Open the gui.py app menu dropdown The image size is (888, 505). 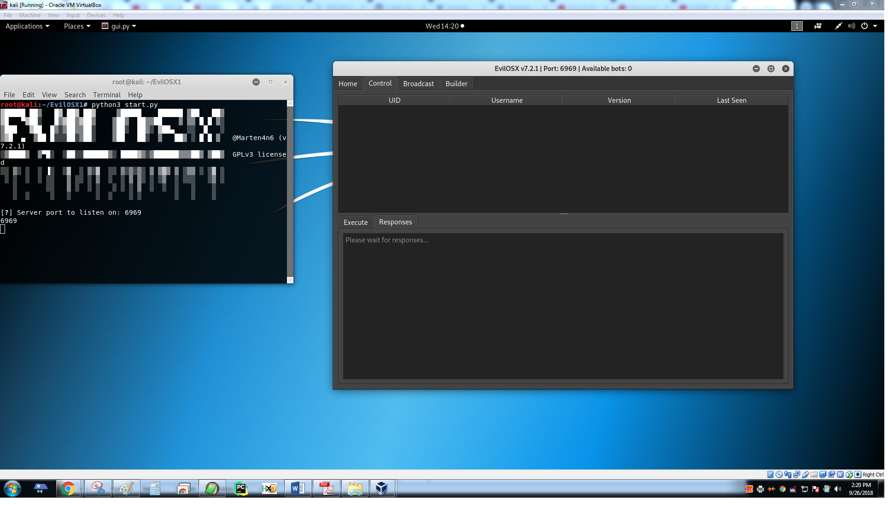coord(119,26)
